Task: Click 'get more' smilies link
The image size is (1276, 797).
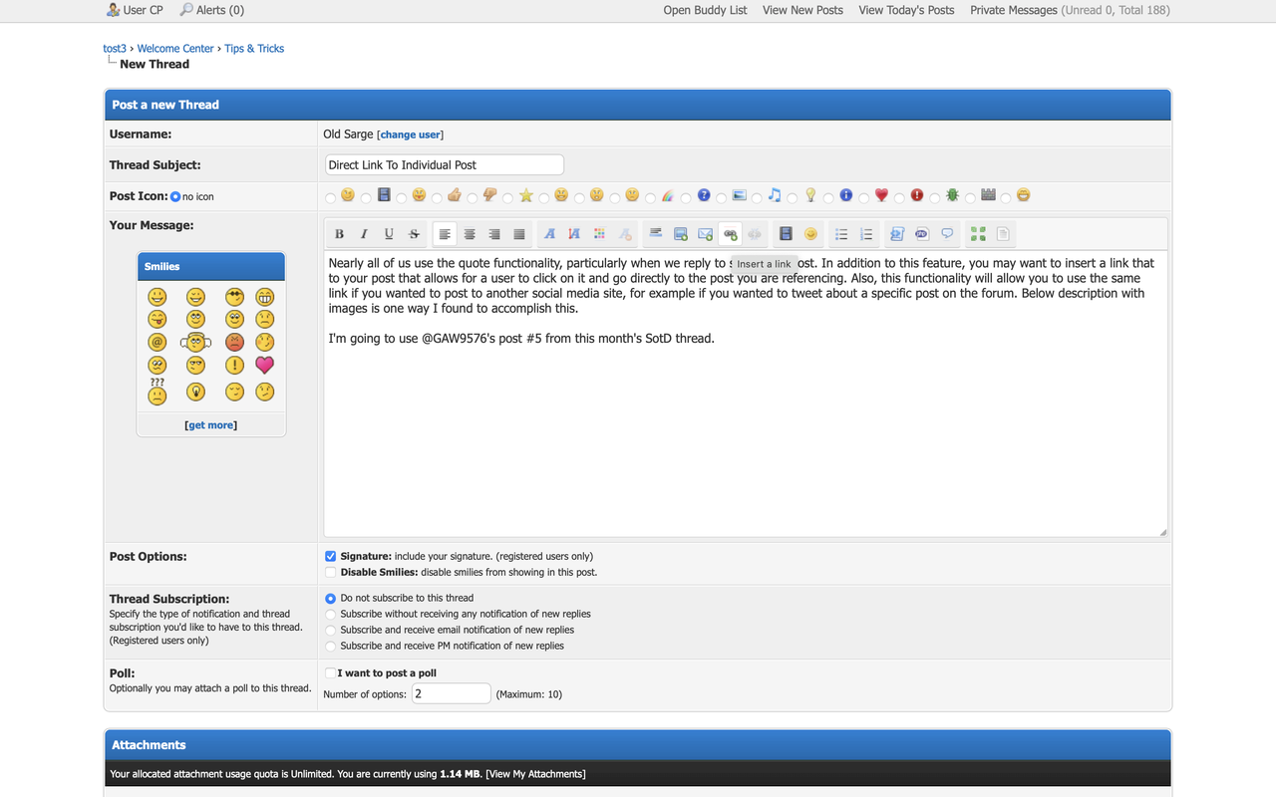Action: pyautogui.click(x=211, y=425)
